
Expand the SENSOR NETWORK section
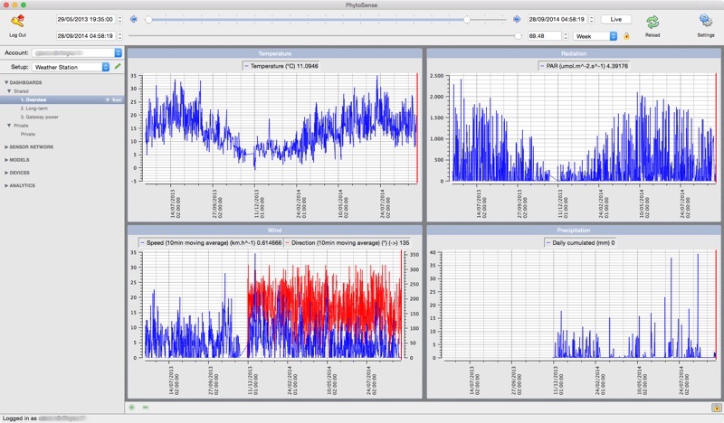(6, 146)
